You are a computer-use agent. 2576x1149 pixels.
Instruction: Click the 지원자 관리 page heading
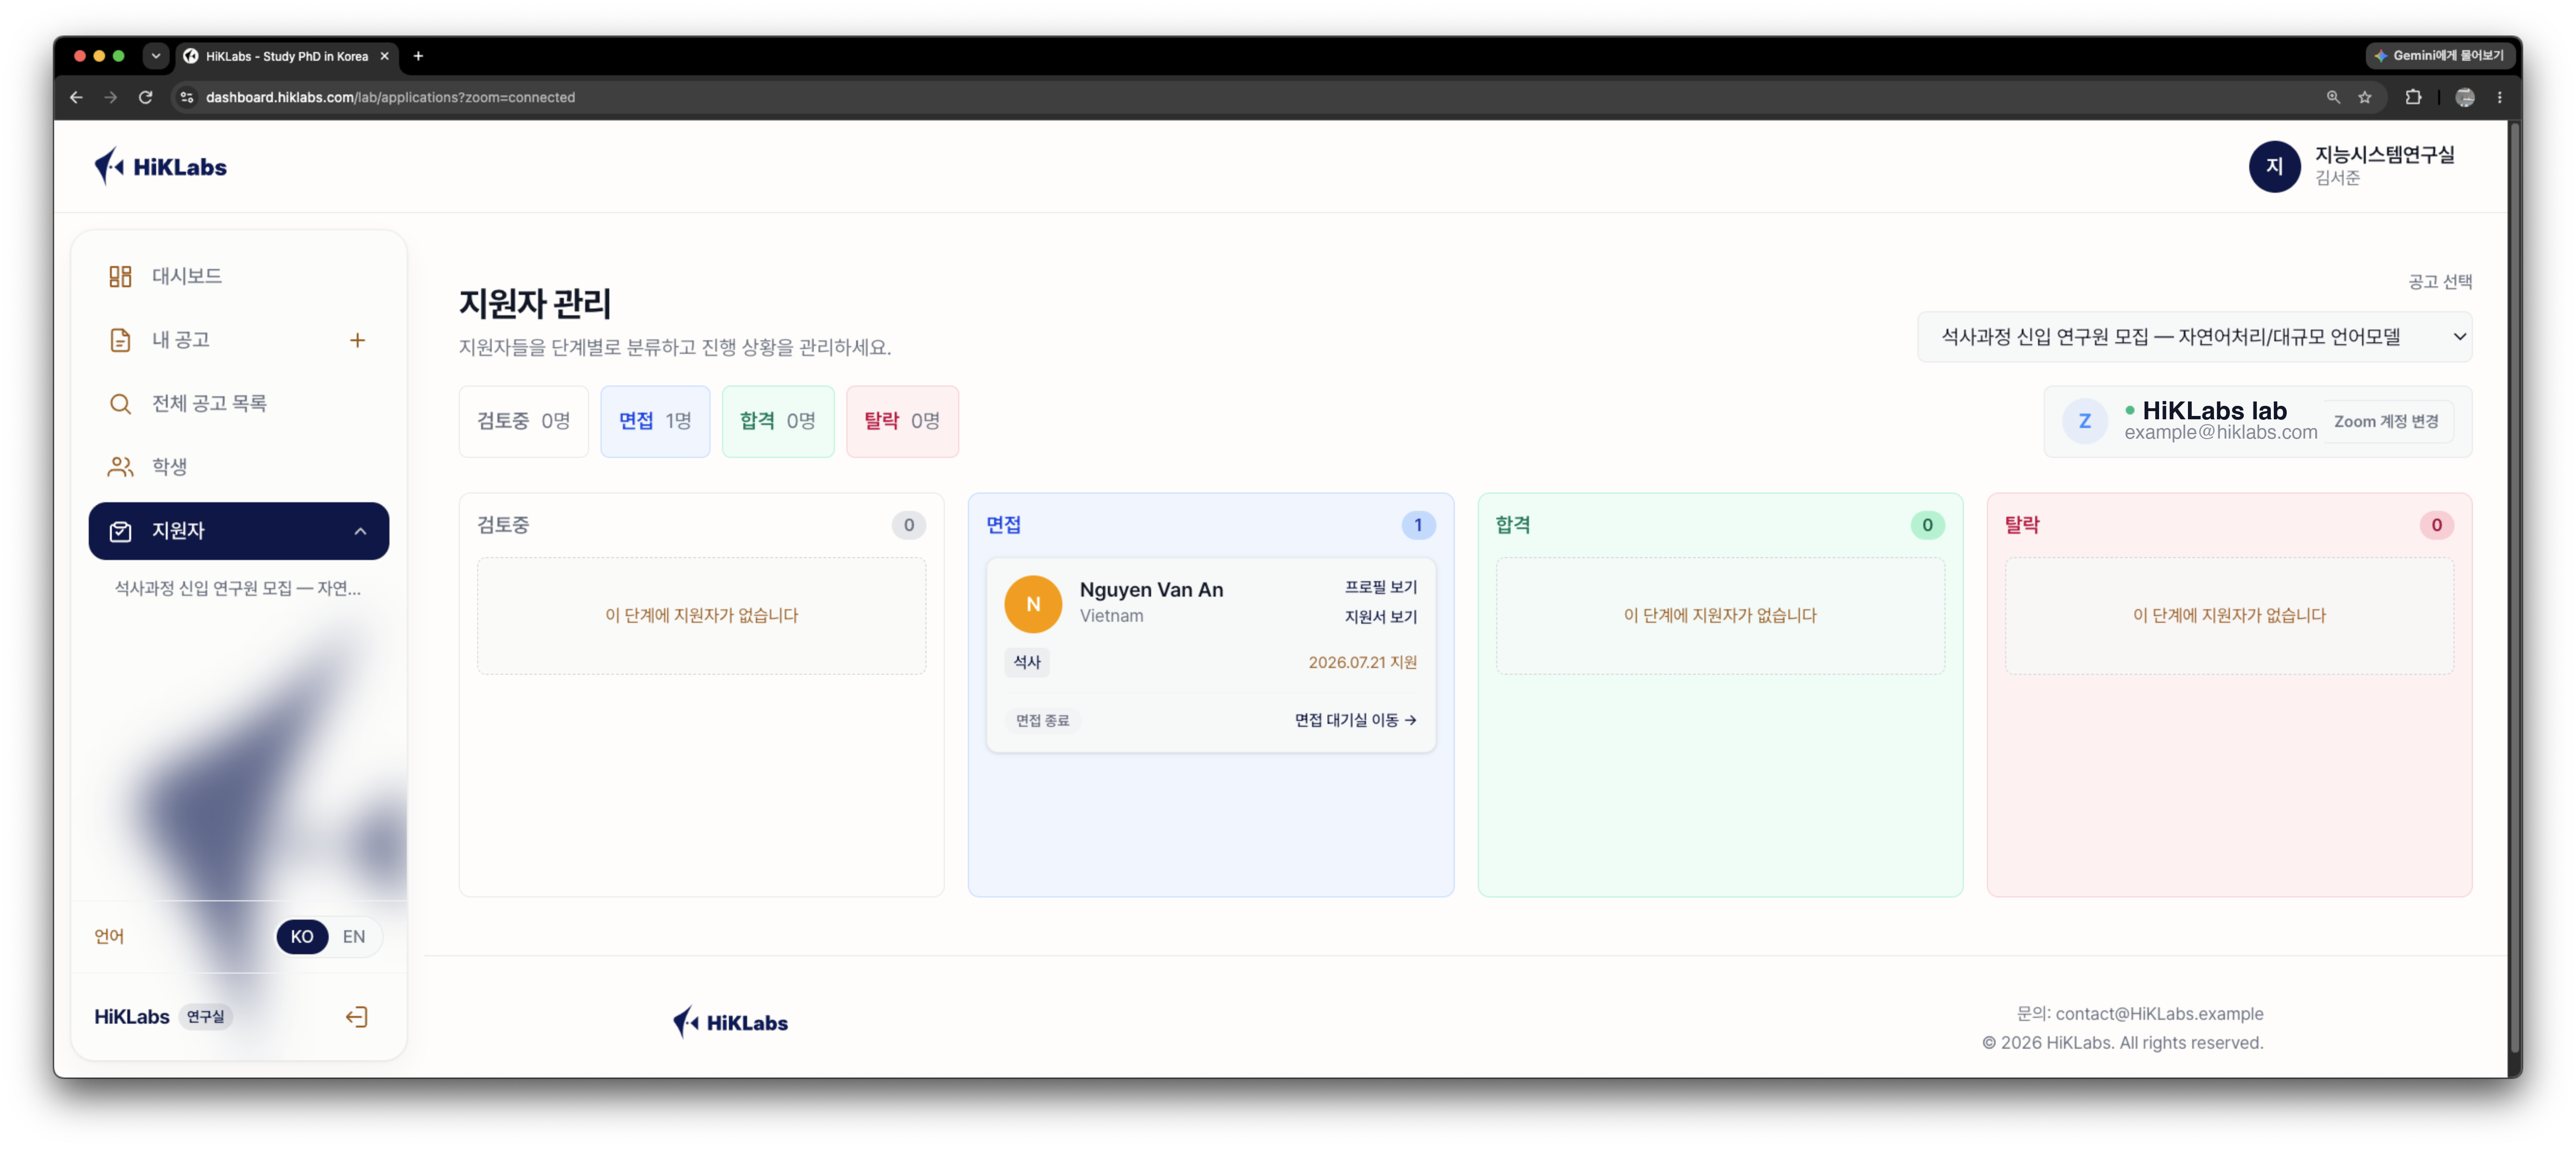pyautogui.click(x=535, y=303)
